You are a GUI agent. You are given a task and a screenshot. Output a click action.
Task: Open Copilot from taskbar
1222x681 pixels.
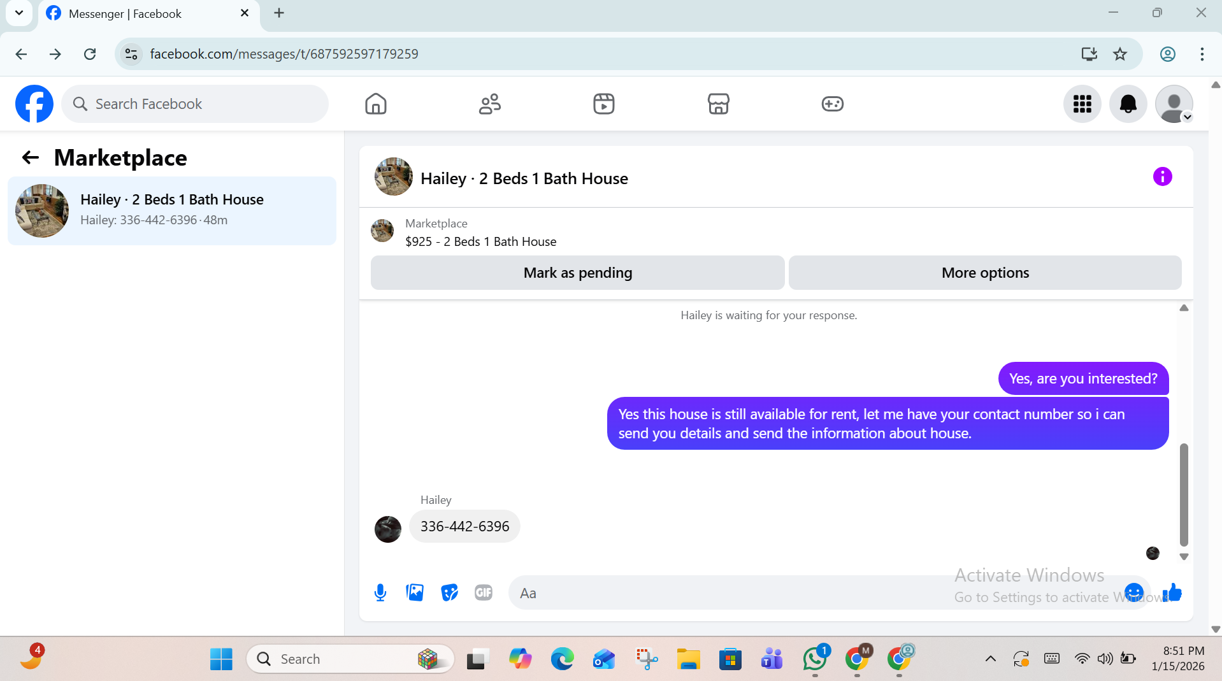520,659
